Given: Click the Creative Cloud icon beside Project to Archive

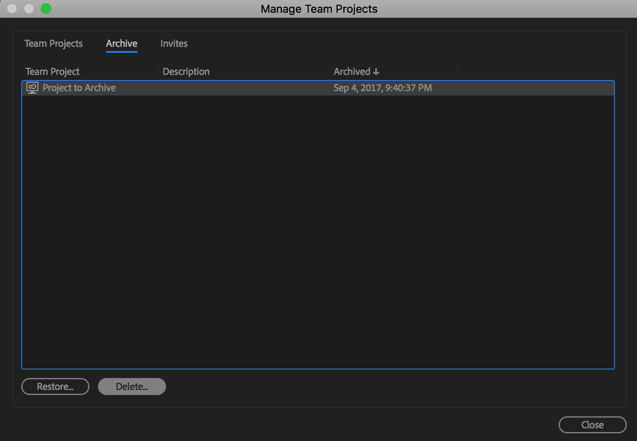Looking at the screenshot, I should click(32, 88).
